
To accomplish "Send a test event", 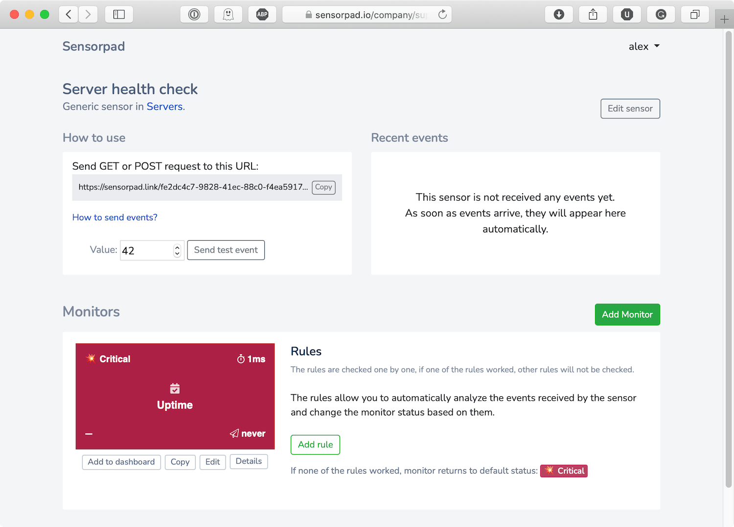I will point(226,250).
